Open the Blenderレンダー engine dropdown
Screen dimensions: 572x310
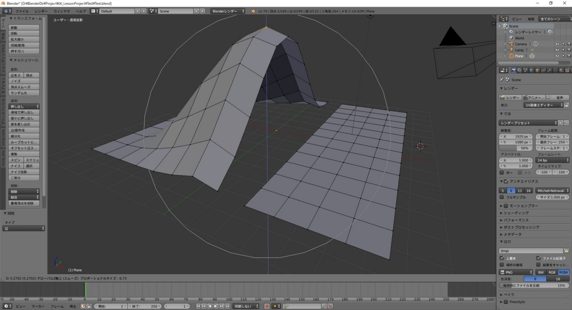pyautogui.click(x=228, y=11)
